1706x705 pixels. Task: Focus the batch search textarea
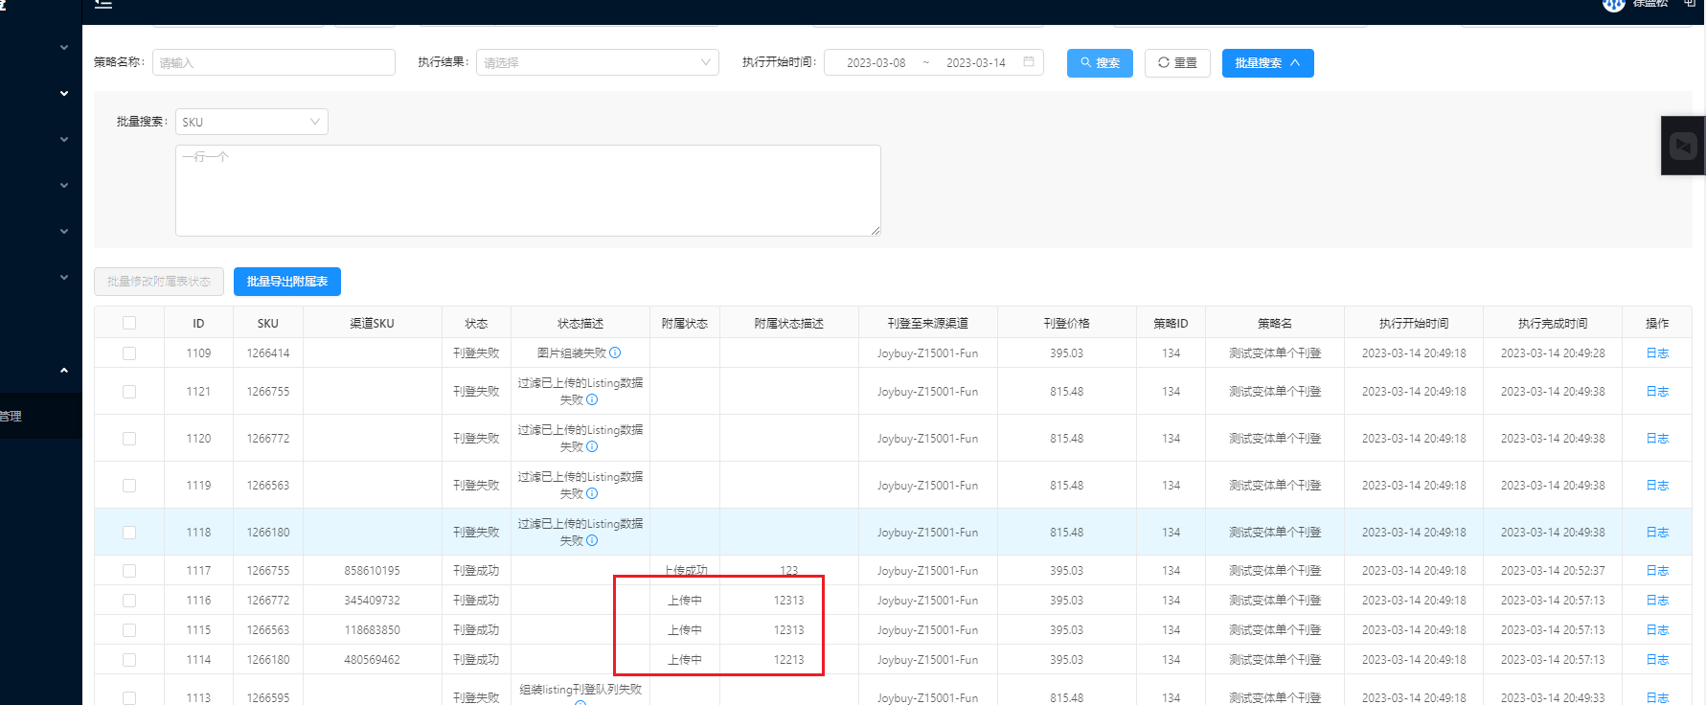528,191
